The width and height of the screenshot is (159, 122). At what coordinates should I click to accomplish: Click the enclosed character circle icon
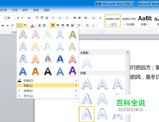pos(44,25)
